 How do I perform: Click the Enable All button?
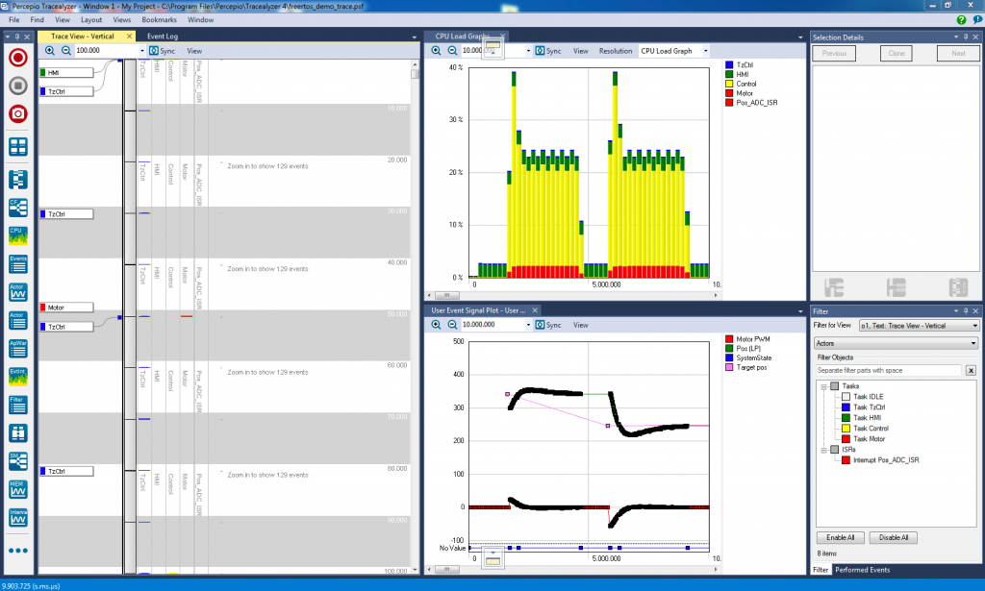[840, 537]
